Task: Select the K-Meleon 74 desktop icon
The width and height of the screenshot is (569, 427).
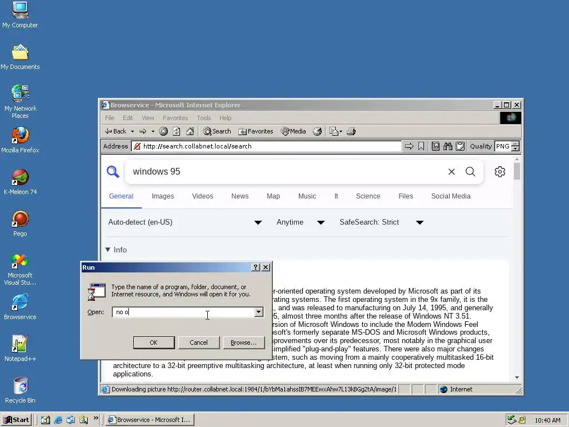Action: (20, 182)
